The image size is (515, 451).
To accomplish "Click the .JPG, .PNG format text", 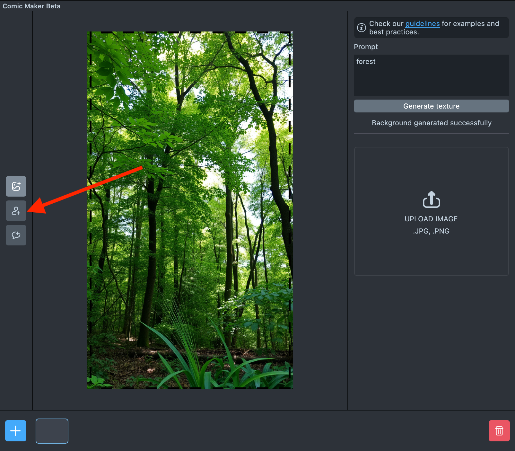I will (431, 231).
